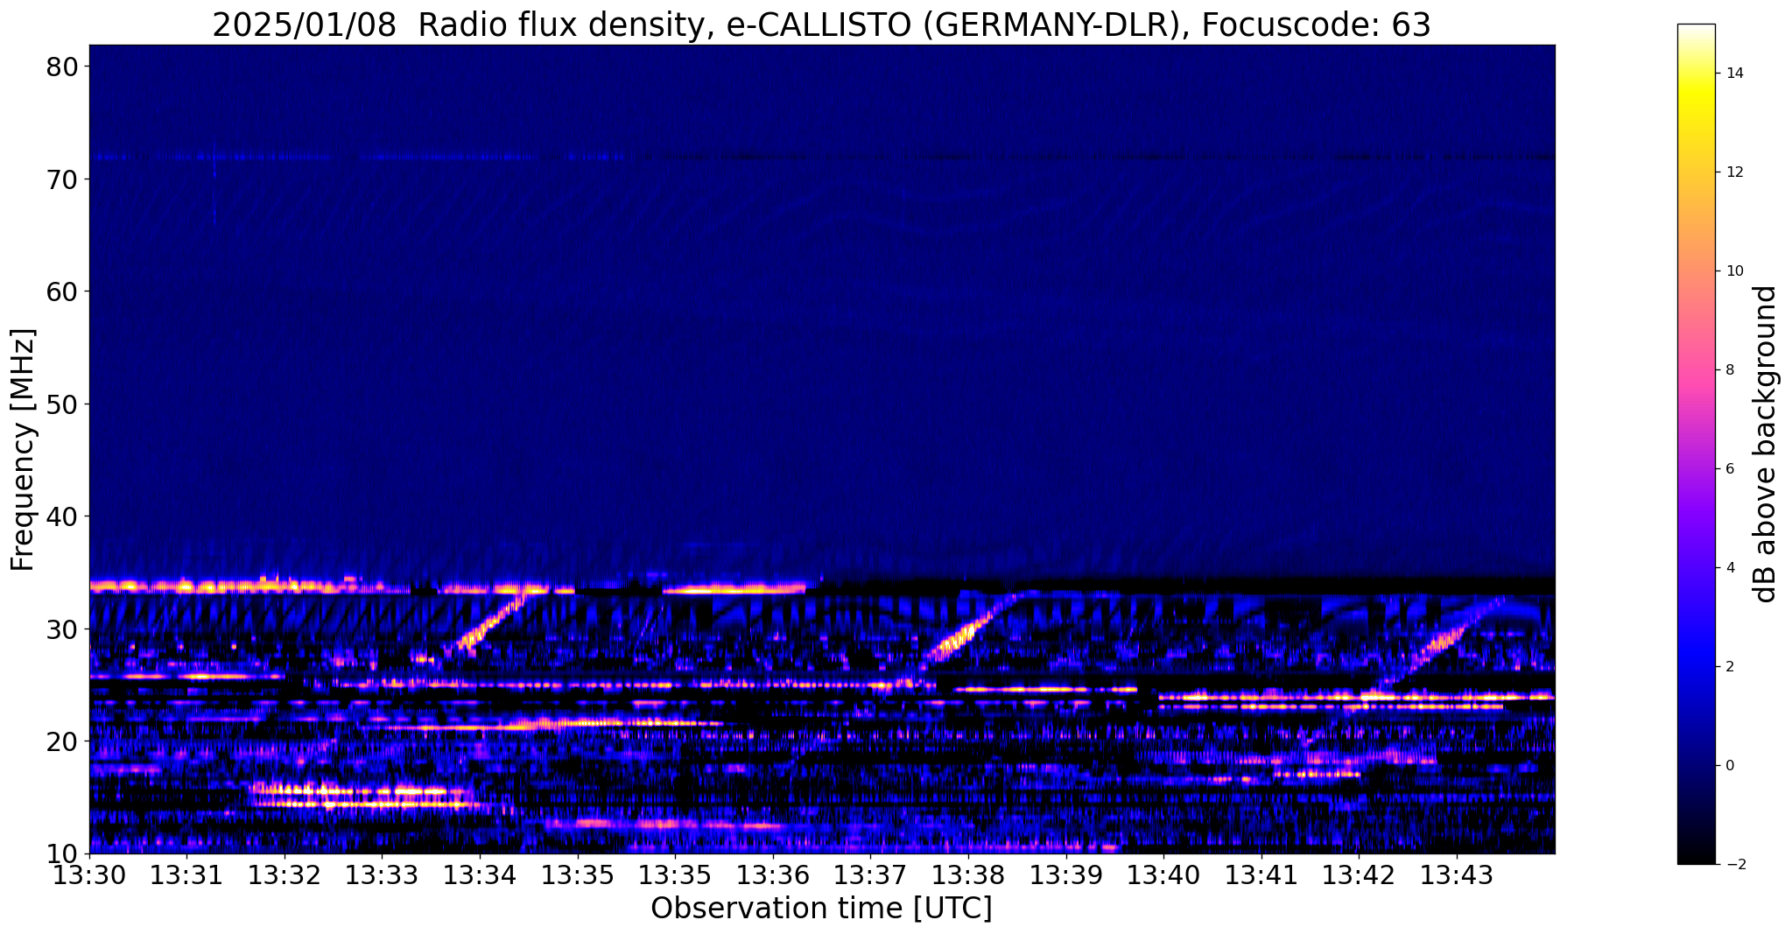Viewport: 1792px width, 934px height.
Task: Click the color gradient bar of the colorbar
Action: click(1696, 444)
